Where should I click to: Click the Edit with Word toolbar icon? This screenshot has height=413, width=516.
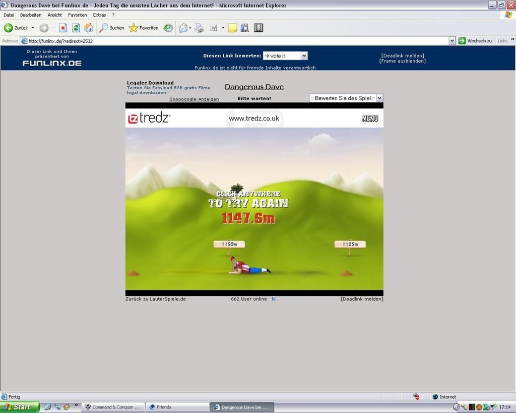point(214,28)
